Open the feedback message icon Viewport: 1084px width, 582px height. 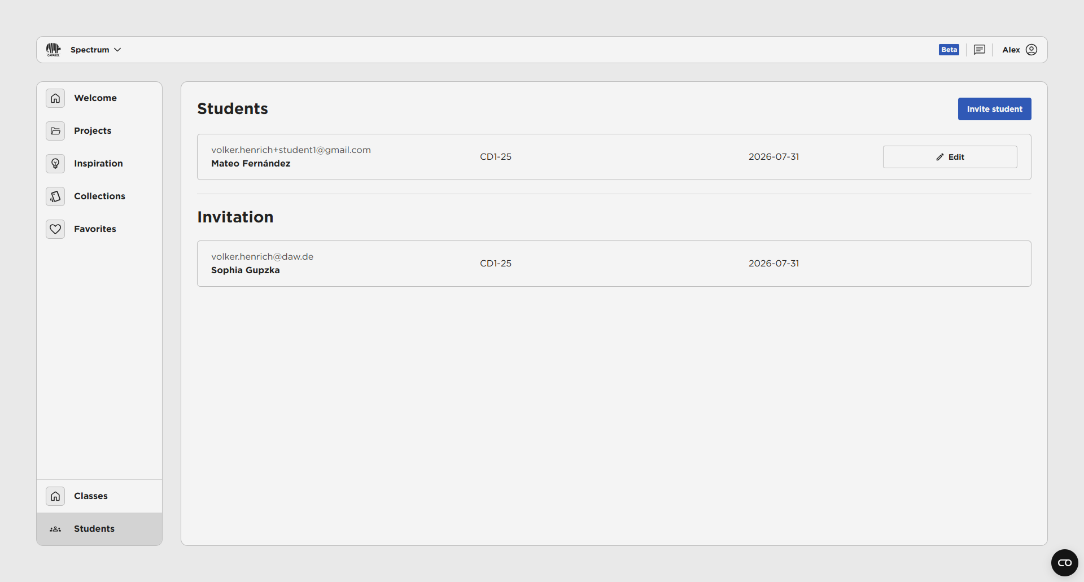point(980,50)
